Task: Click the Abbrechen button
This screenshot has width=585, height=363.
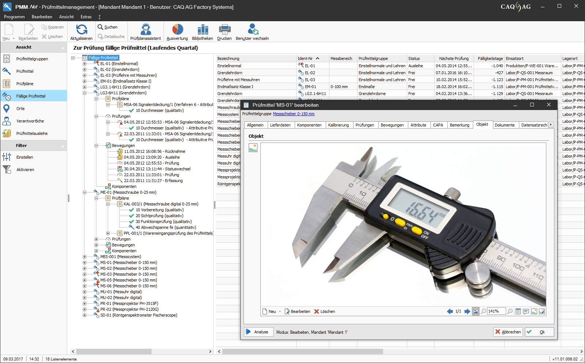Action: coord(508,332)
